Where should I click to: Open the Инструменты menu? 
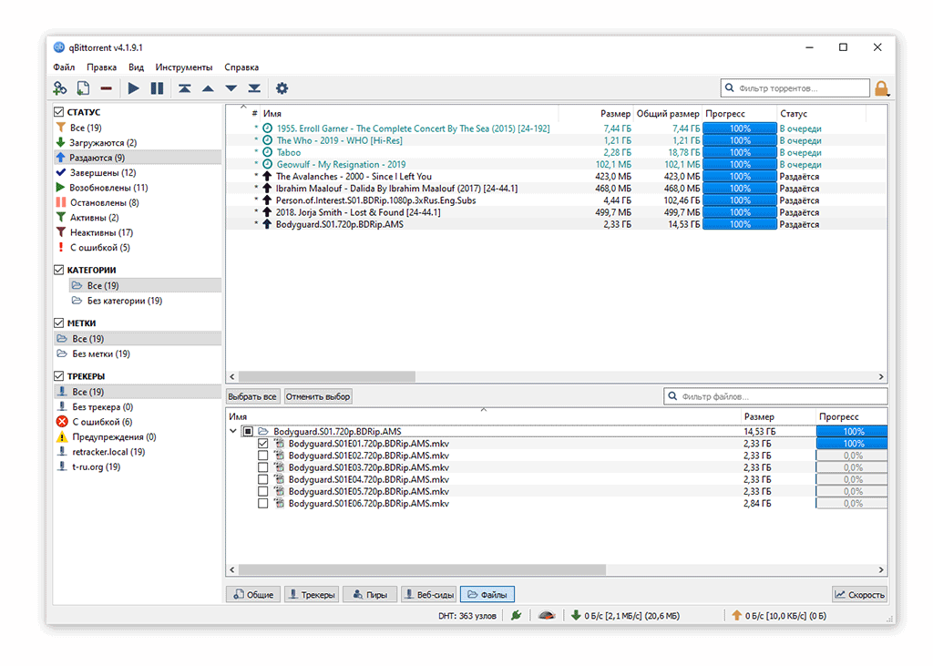(183, 67)
